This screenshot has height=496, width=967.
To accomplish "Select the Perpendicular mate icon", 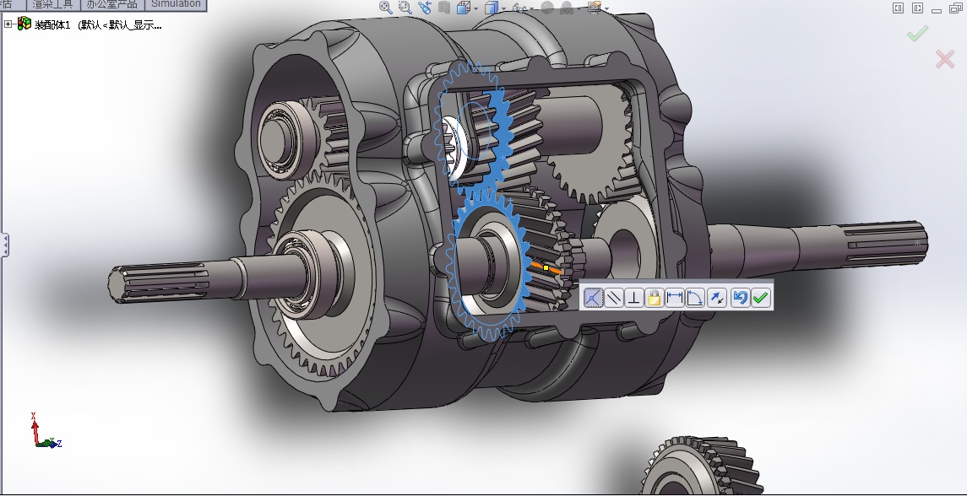I will pyautogui.click(x=633, y=299).
